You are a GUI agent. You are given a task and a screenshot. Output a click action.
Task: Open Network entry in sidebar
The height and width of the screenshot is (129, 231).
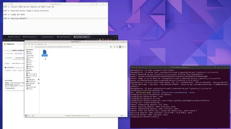coord(30,89)
